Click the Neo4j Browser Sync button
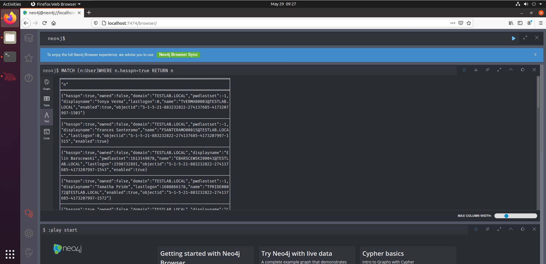Viewport: 546px width, 264px height. coord(178,55)
